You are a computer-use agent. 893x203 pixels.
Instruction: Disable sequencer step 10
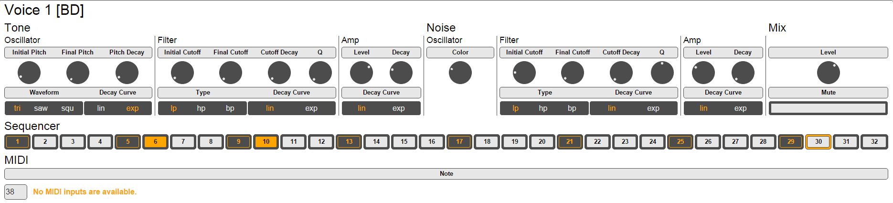coord(266,142)
